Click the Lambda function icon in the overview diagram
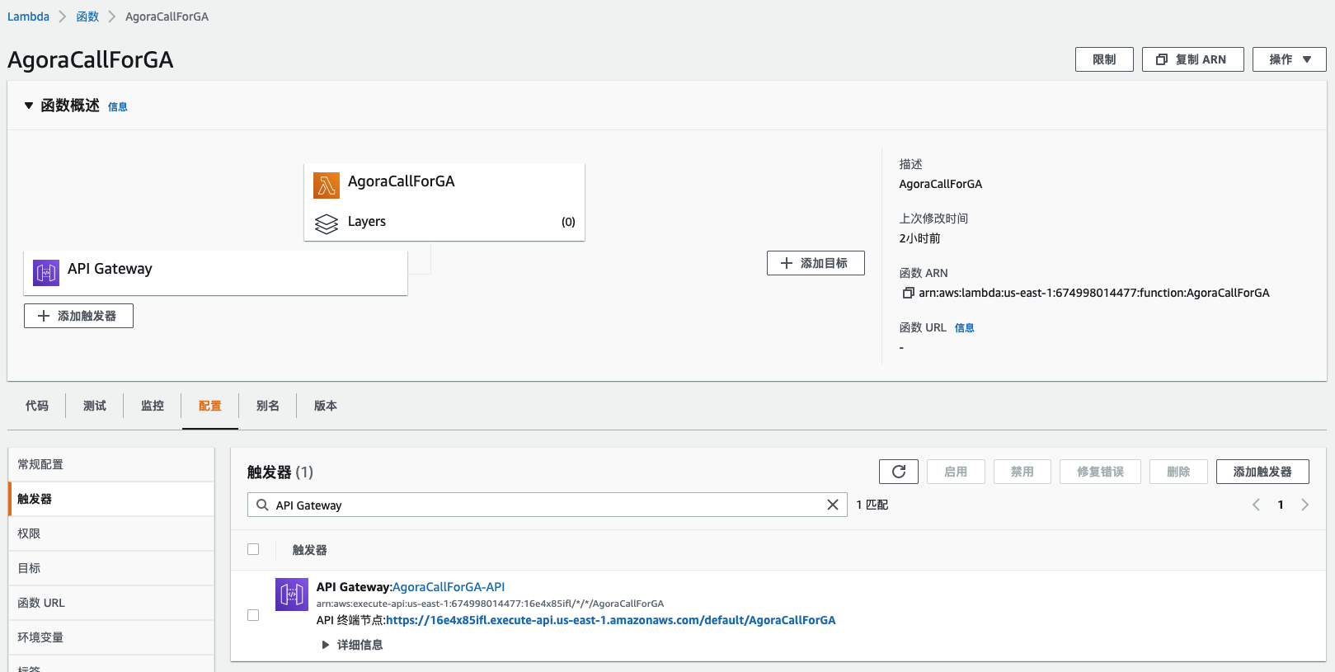This screenshot has width=1335, height=672. 327,186
